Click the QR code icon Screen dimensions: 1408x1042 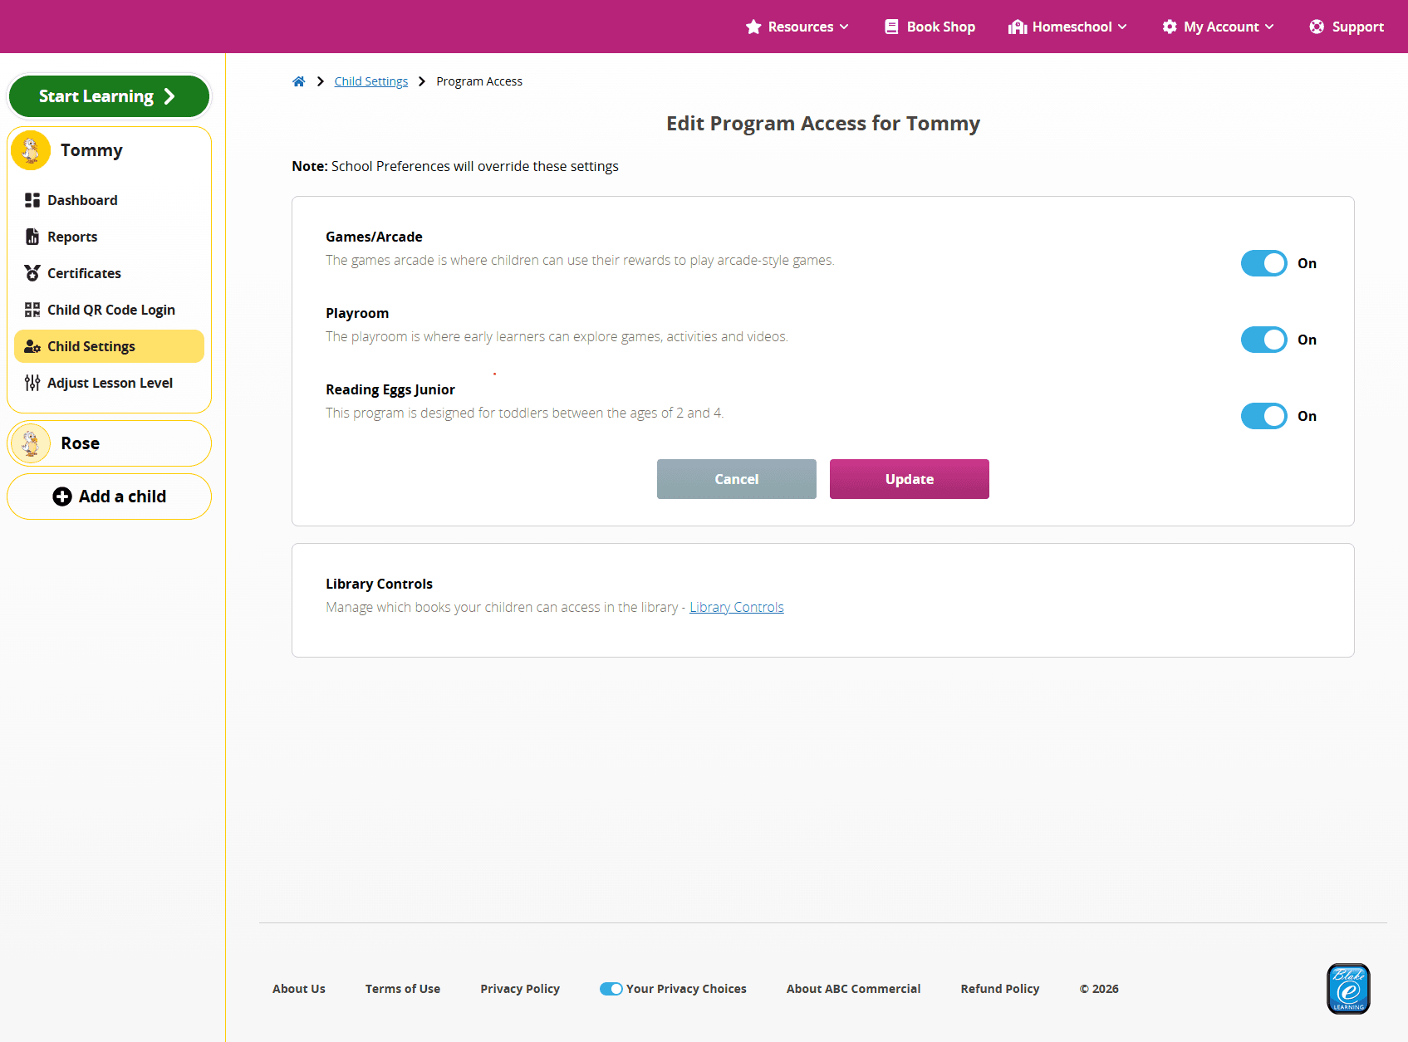click(32, 310)
